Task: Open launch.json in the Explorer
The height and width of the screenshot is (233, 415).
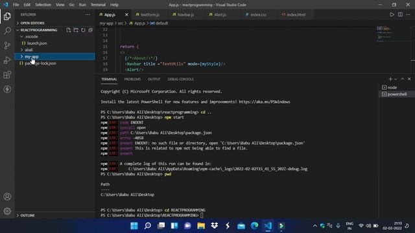Action: click(37, 43)
